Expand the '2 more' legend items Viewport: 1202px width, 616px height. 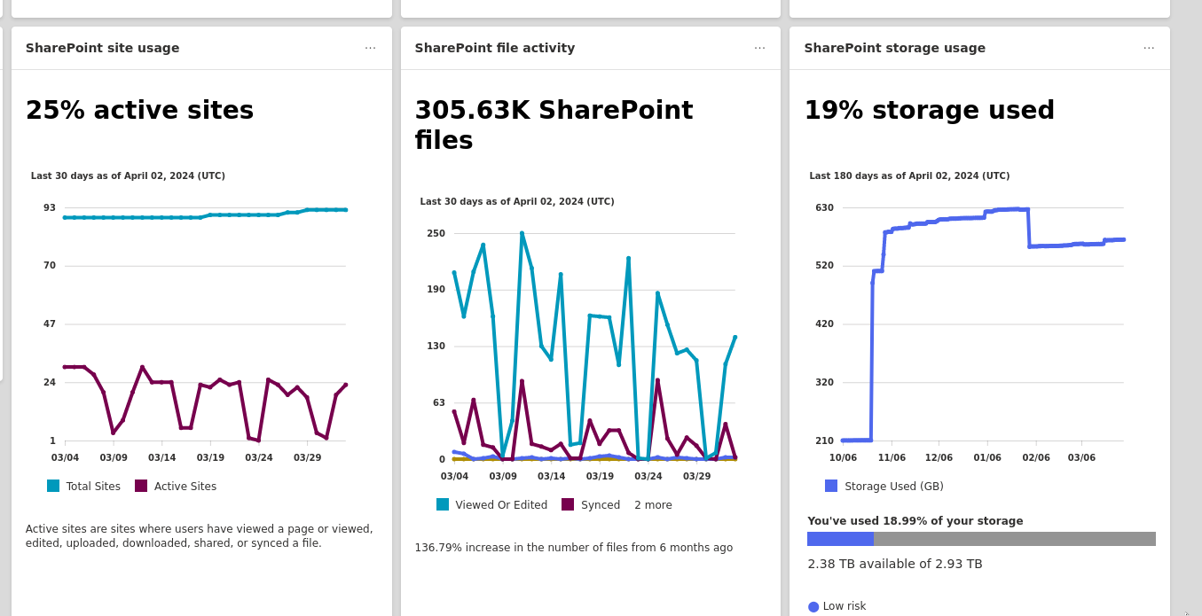tap(653, 505)
